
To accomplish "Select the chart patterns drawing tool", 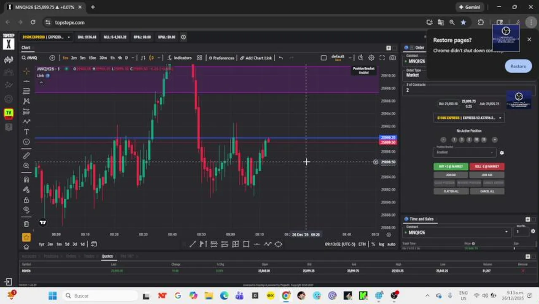I will 26,101.
